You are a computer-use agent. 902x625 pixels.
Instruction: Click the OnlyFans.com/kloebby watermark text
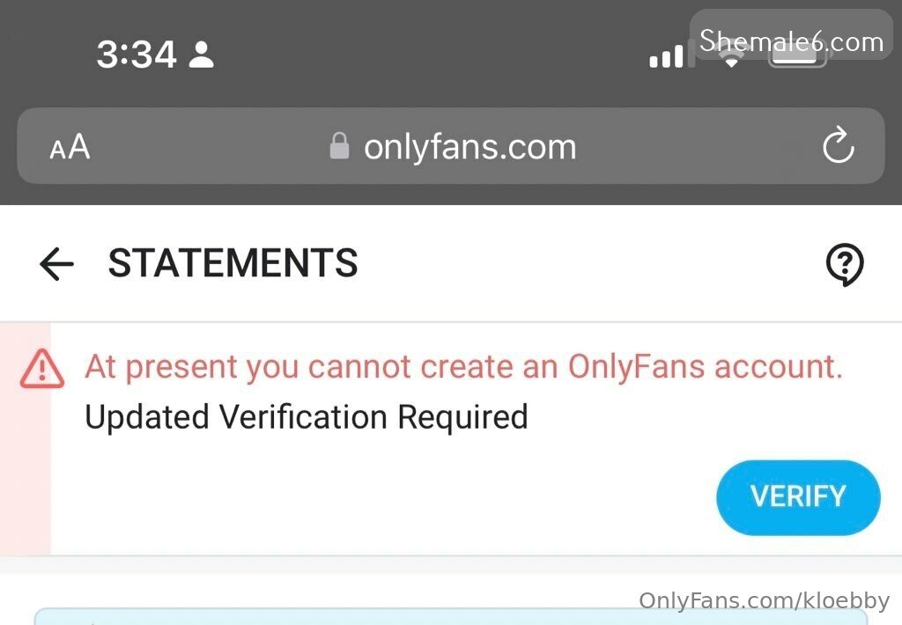click(764, 601)
